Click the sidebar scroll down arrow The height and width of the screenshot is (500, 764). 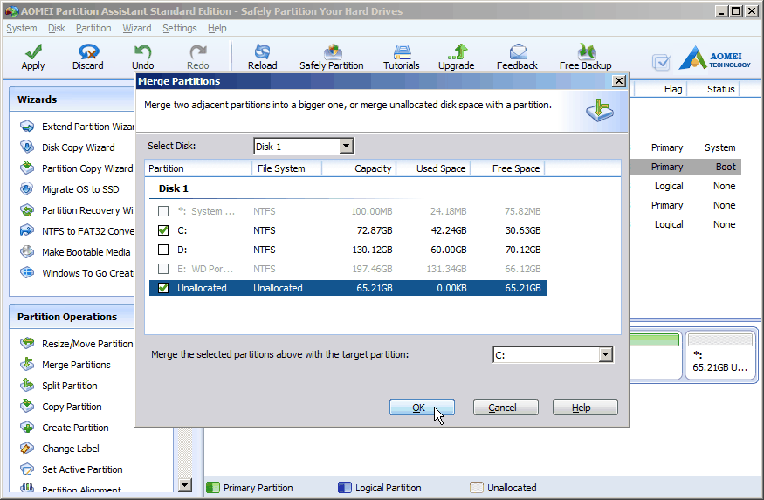(x=185, y=485)
